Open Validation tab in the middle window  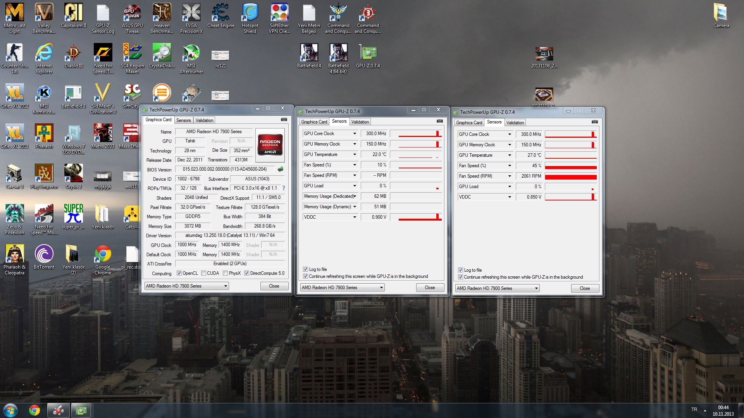tap(360, 122)
